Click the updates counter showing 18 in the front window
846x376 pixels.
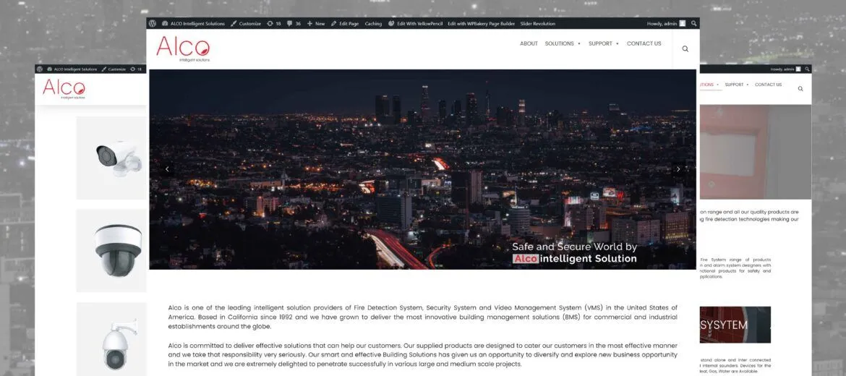274,23
